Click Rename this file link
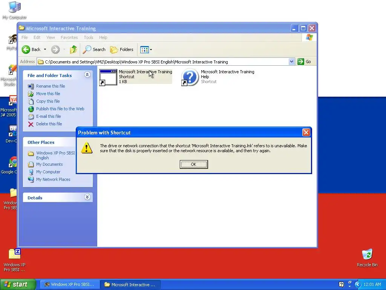The image size is (386, 290). (51, 86)
